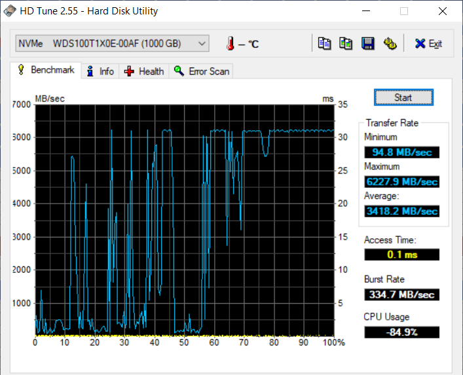Screen dimensions: 463x375
Task: Open the drive selection dropdown
Action: point(112,43)
